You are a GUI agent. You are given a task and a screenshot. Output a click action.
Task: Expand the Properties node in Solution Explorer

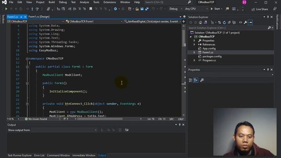pos(194,41)
